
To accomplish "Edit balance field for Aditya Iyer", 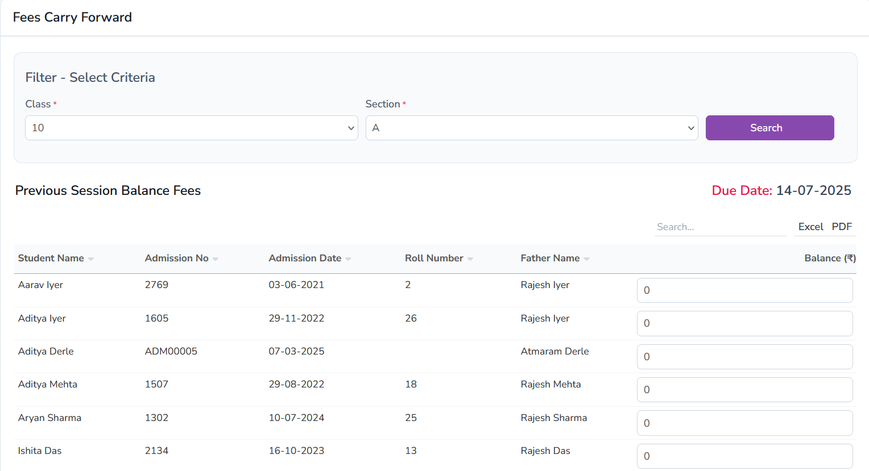I will click(744, 323).
